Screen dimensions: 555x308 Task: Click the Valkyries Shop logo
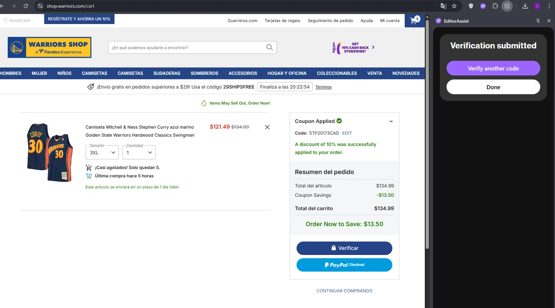pyautogui.click(x=17, y=21)
